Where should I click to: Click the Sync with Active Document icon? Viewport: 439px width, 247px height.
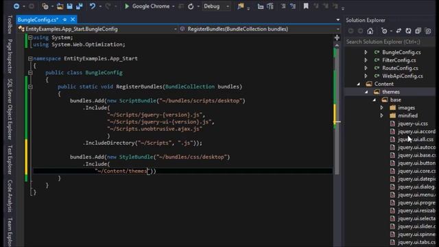[399, 31]
